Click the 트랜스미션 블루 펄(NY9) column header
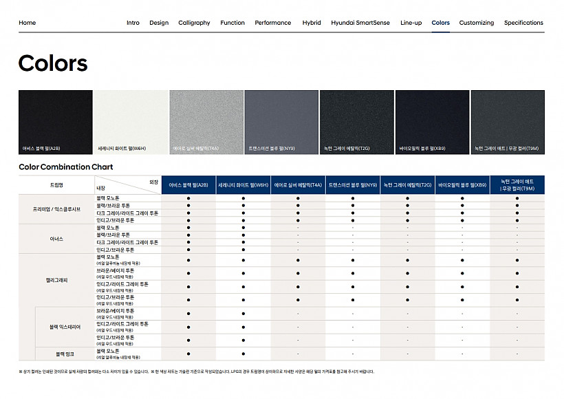 pos(353,185)
